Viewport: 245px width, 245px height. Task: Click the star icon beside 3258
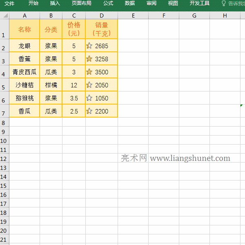[x=89, y=59]
